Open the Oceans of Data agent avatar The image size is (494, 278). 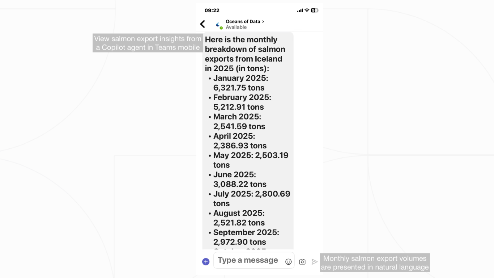(x=218, y=25)
